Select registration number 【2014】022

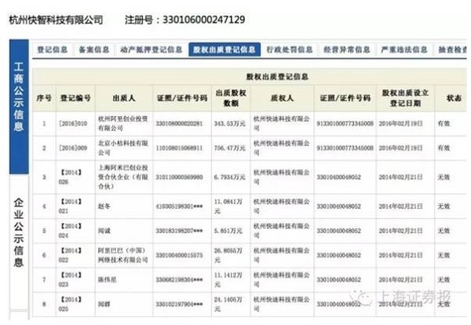71,255
